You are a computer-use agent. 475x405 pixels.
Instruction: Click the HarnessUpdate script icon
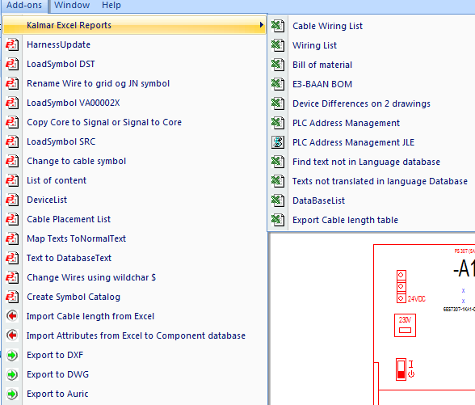[12, 45]
